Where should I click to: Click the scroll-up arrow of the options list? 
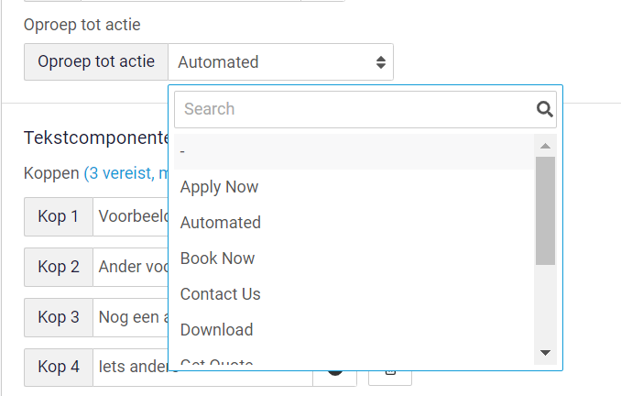tap(545, 146)
